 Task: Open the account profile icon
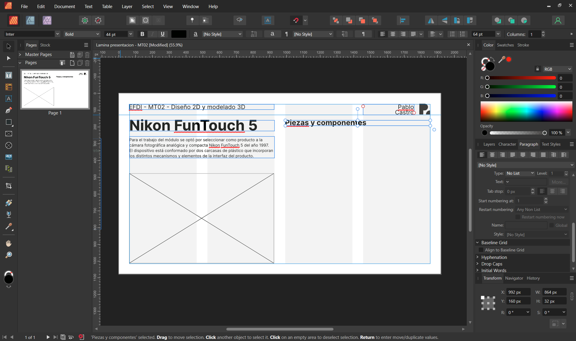pos(558,20)
